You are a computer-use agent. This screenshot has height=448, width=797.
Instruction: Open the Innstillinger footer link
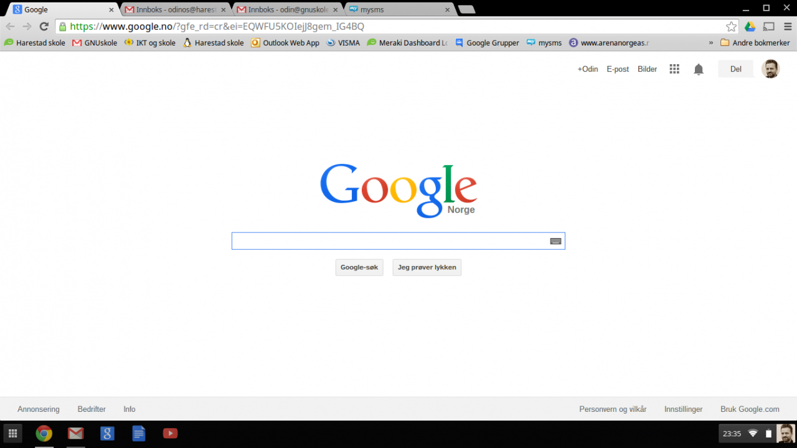tap(684, 409)
